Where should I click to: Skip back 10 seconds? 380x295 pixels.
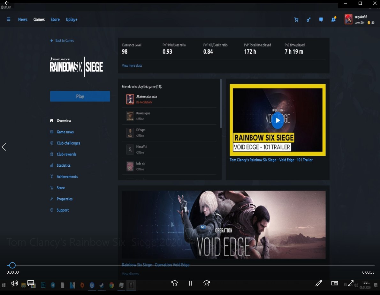tap(174, 284)
